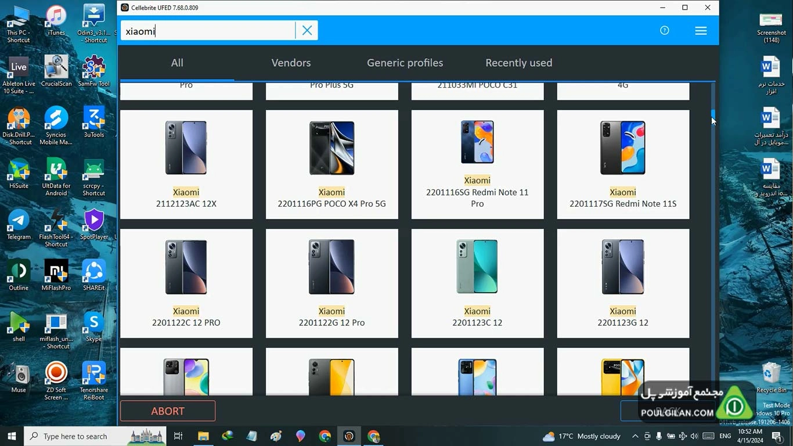Open the HiSuite desktop icon
Screen dimensions: 793x446
(x=19, y=174)
